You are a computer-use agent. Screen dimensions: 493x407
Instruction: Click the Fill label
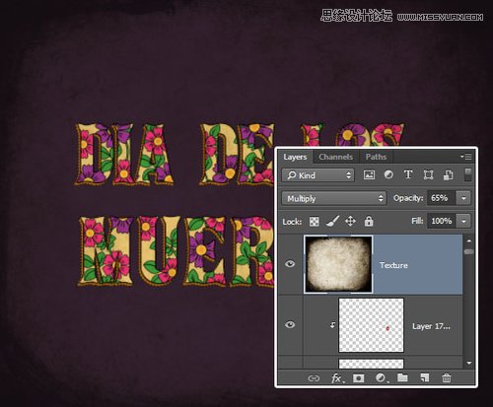tap(417, 221)
